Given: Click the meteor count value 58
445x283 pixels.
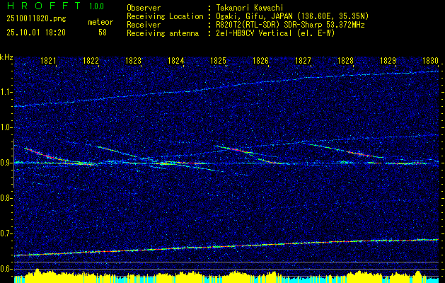Looking at the screenshot, I should coord(103,33).
